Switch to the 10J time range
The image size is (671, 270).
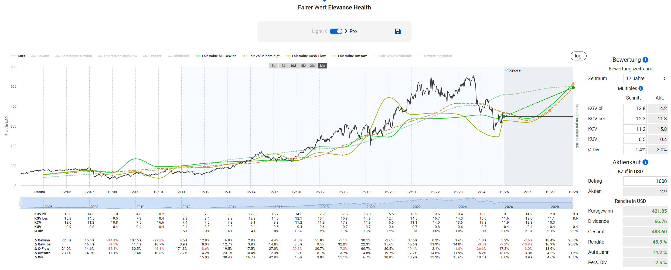pos(293,66)
